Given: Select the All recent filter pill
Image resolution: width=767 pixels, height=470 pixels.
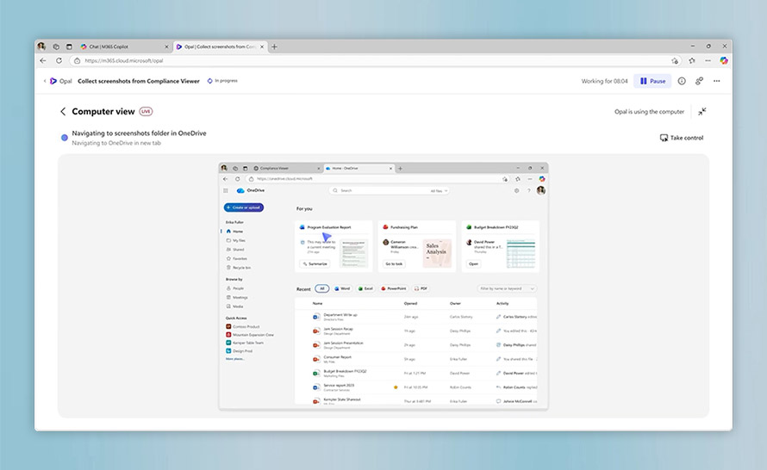Looking at the screenshot, I should tap(321, 288).
